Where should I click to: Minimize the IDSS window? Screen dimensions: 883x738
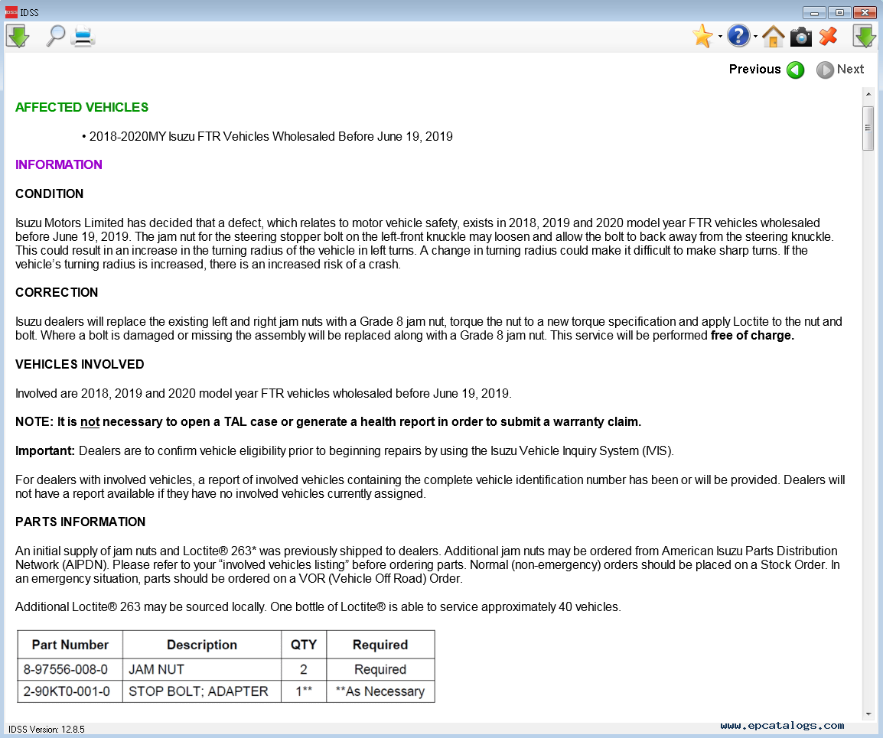coord(814,12)
